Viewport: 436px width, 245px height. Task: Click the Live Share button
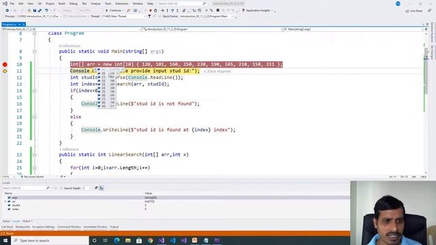click(414, 11)
